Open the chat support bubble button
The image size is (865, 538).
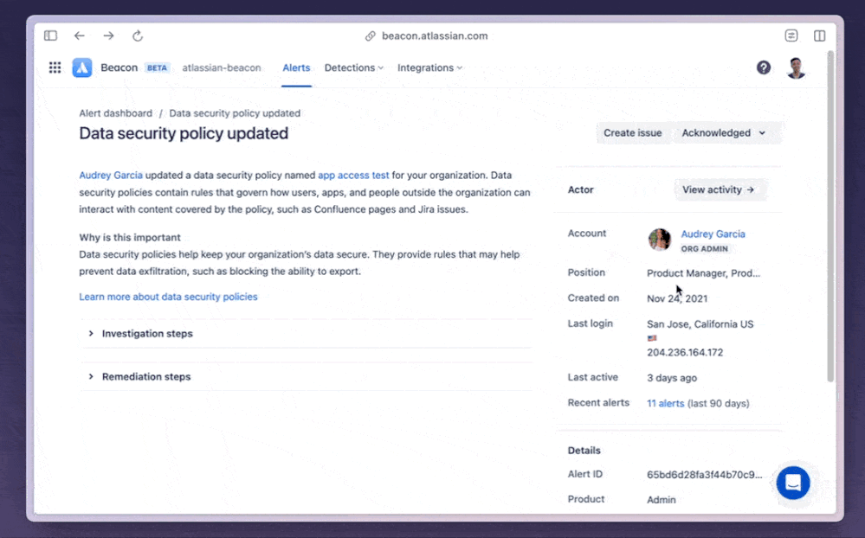click(x=793, y=483)
